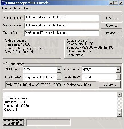124x129 pixels.
Task: Click the Output file path field
Action: click(x=62, y=33)
